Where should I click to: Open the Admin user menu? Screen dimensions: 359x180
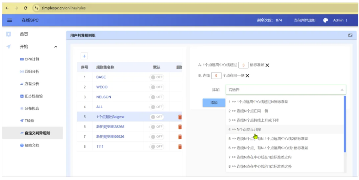(x=340, y=20)
